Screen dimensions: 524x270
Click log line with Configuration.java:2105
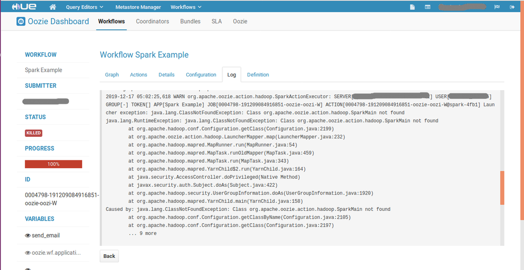coord(239,218)
